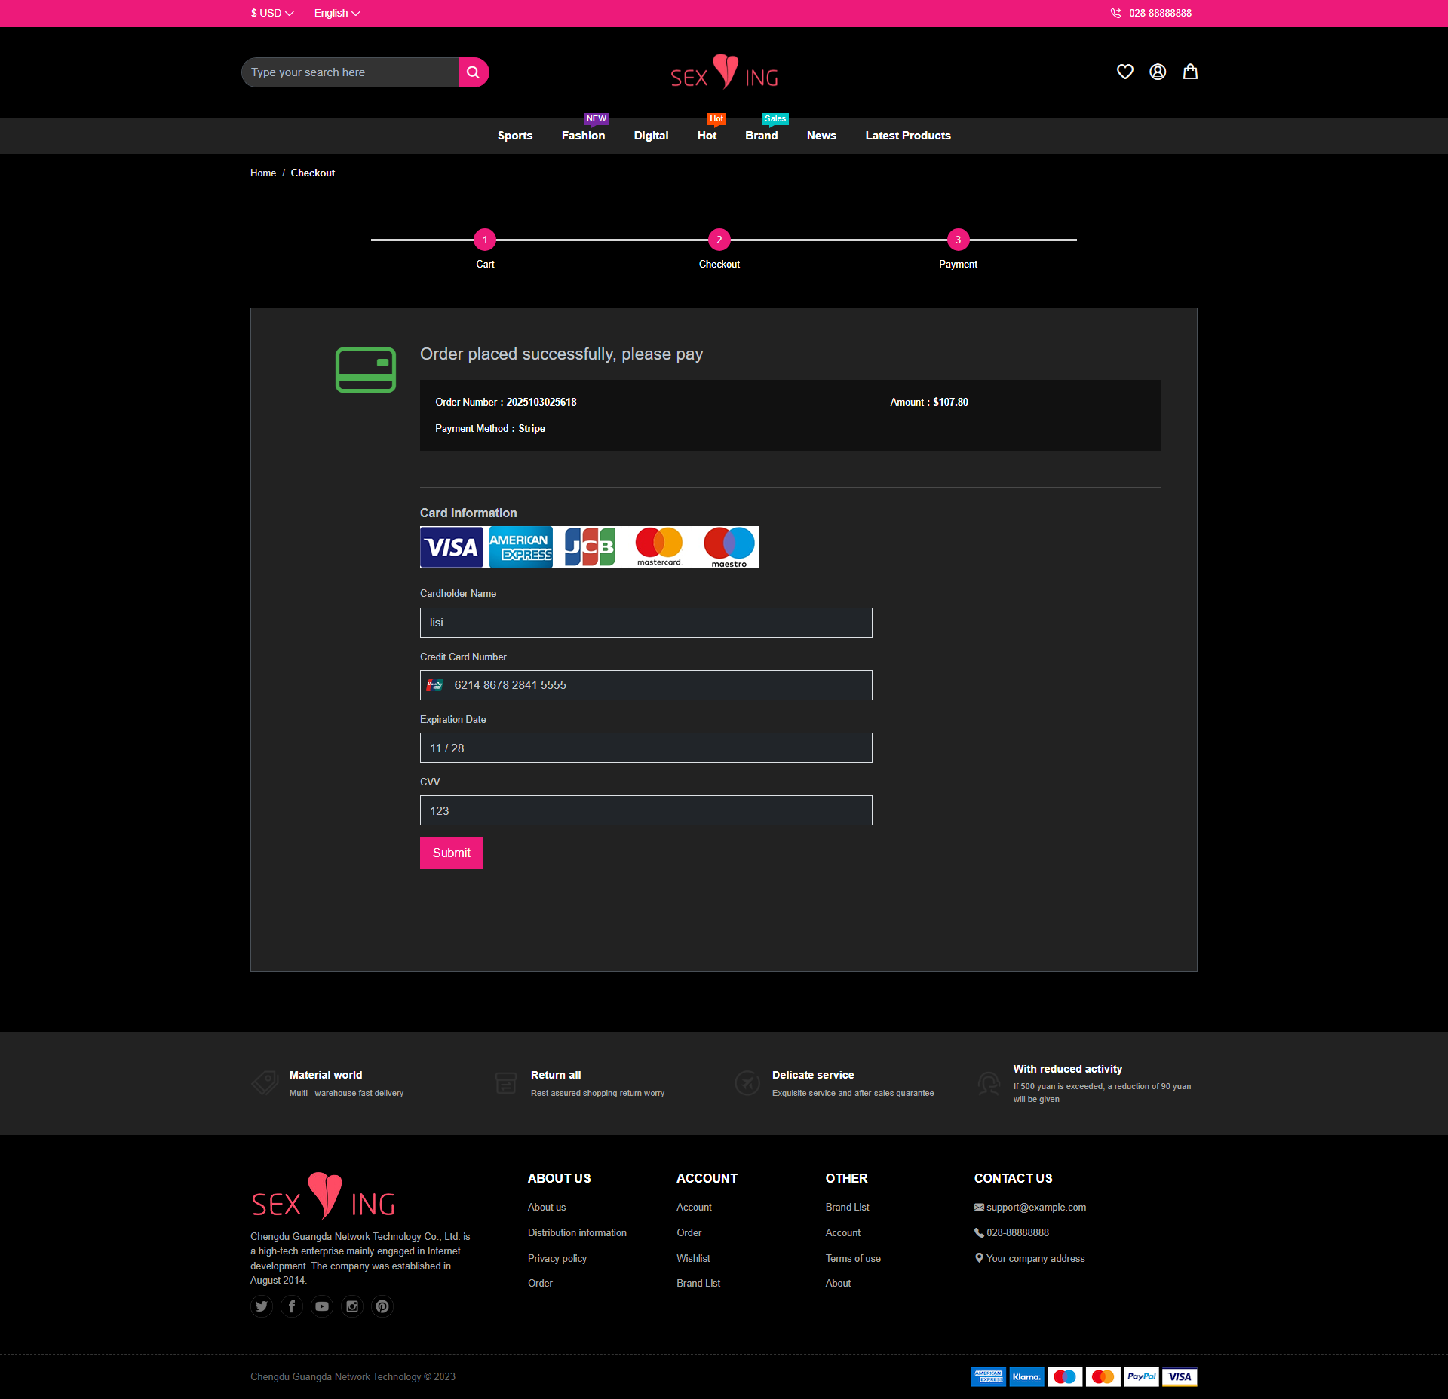Viewport: 1448px width, 1399px height.
Task: Click the Cardholder Name input field
Action: point(646,623)
